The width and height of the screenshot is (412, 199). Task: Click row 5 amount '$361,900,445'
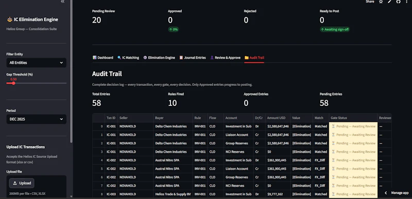click(x=278, y=169)
